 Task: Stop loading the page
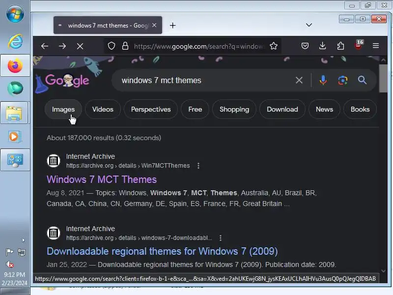pos(80,46)
